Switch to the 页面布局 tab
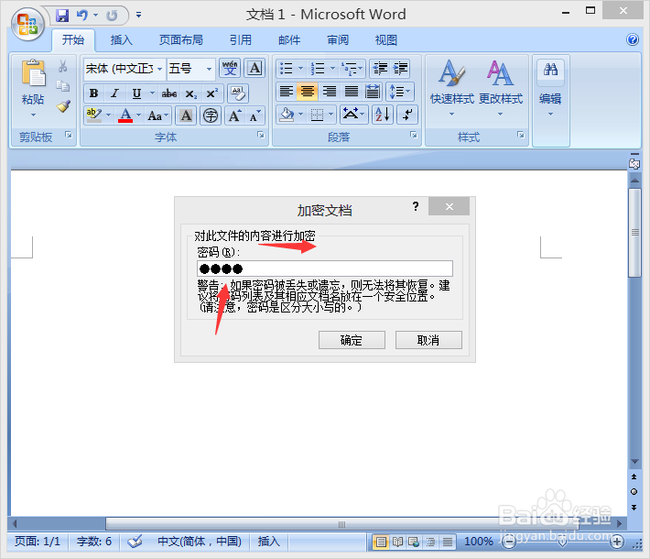Screen dimensions: 650x559 click(x=181, y=39)
